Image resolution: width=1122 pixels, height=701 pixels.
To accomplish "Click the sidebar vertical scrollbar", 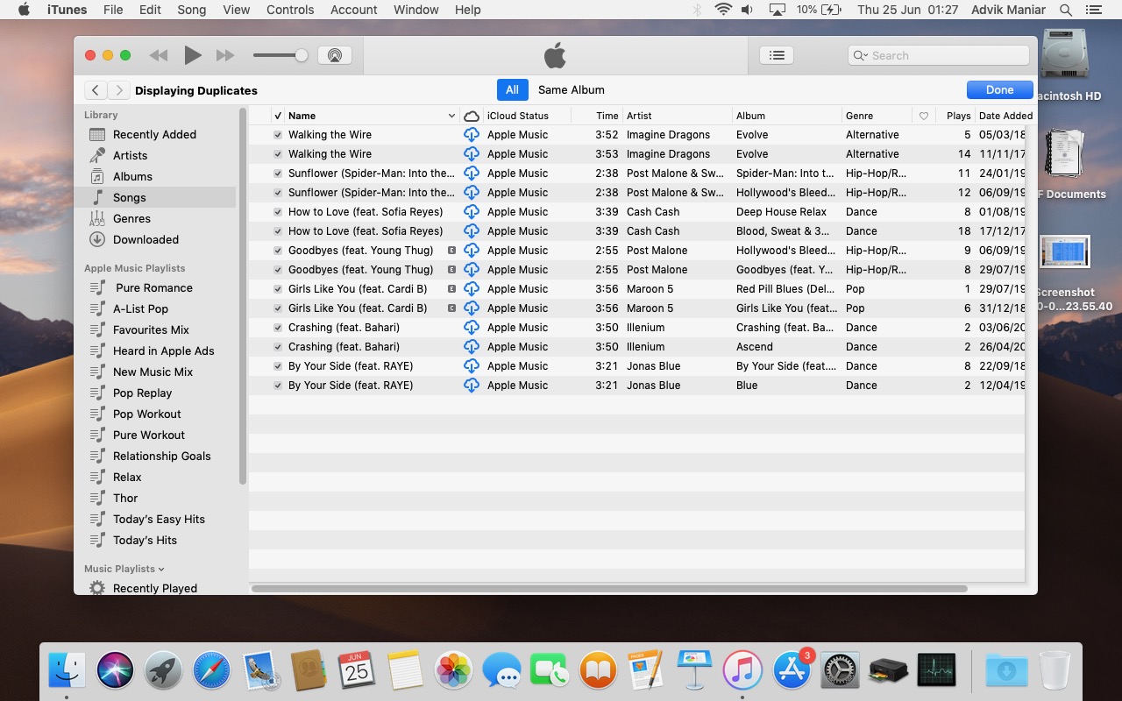I will point(243,296).
